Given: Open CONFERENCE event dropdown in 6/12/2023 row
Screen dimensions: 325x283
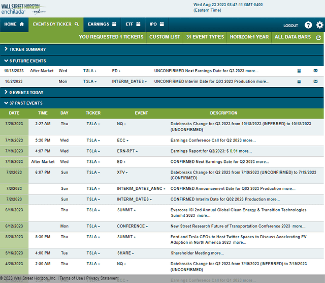Looking at the screenshot, I should 132,227.
